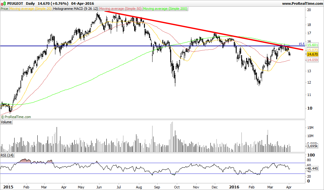This screenshot has width=324, height=190.
Task: Click the 14.059 red price tag
Action: coord(312,60)
